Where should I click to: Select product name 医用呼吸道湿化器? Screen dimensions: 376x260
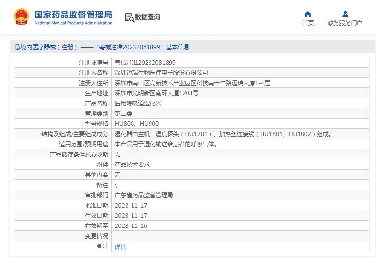138,104
